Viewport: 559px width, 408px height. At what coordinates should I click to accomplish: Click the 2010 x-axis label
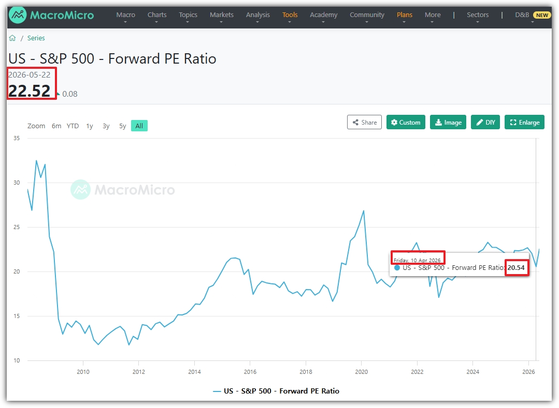click(x=83, y=372)
